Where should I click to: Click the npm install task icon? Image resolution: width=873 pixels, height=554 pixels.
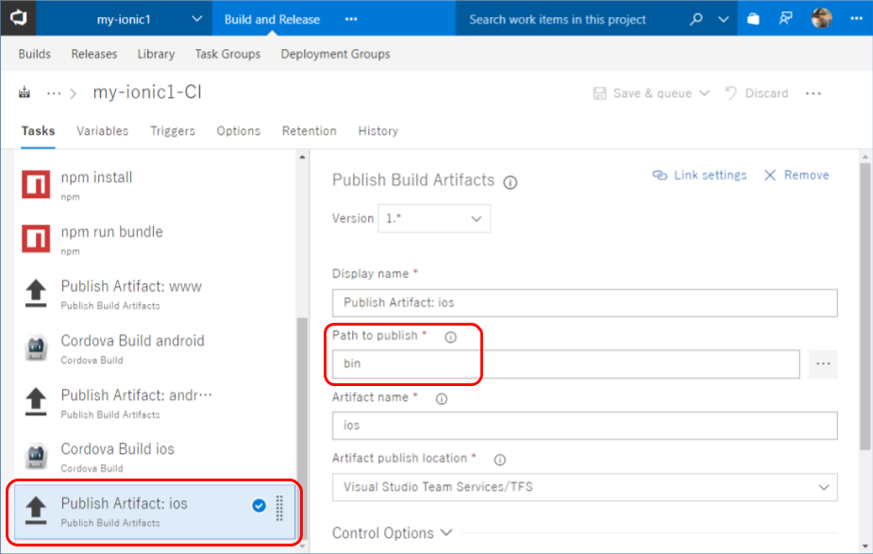click(x=36, y=184)
